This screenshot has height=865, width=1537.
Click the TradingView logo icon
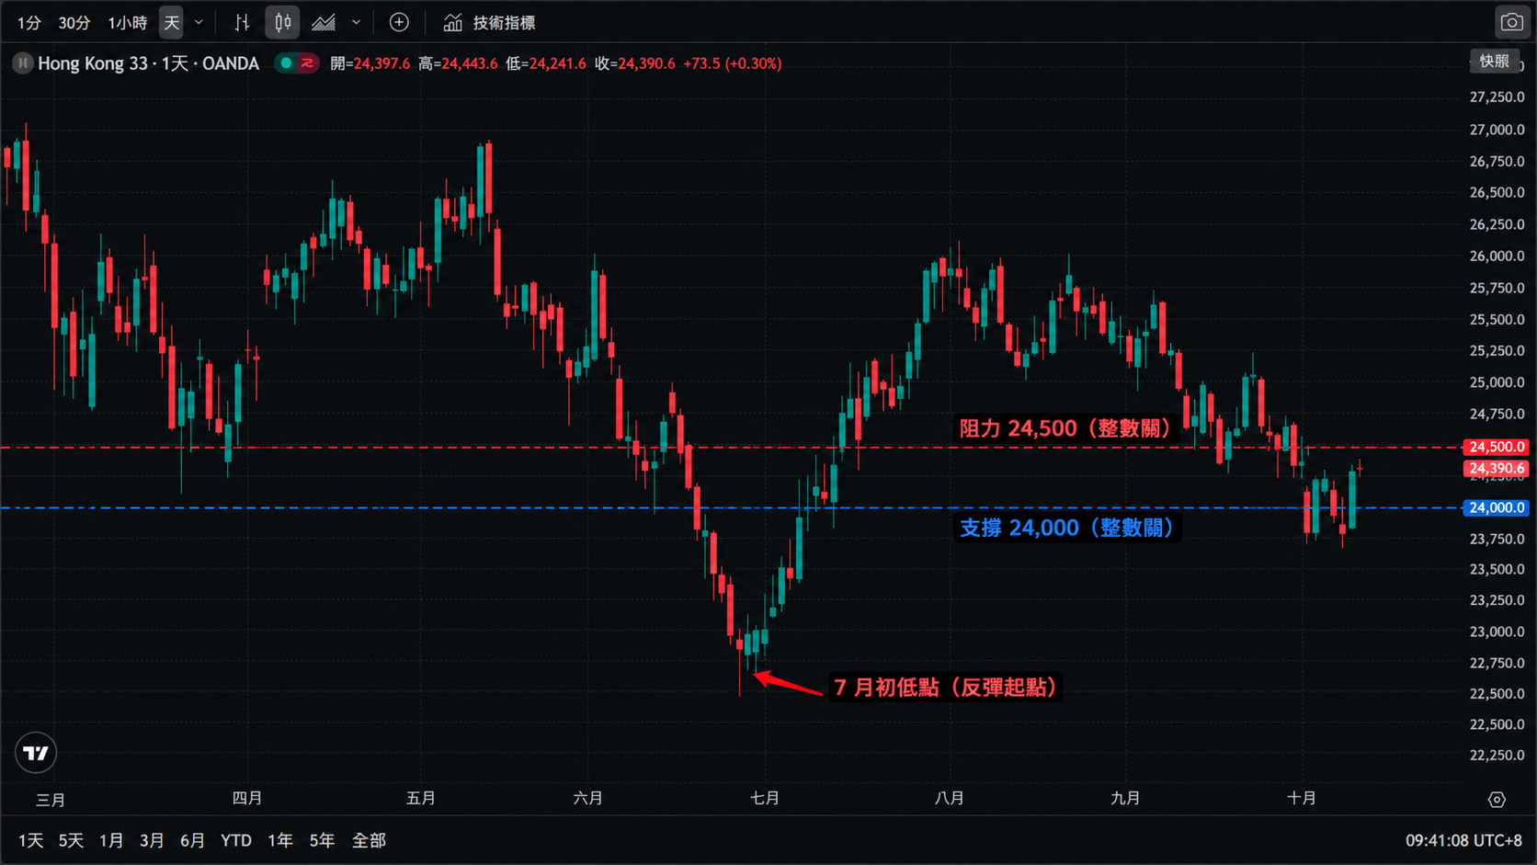[36, 753]
